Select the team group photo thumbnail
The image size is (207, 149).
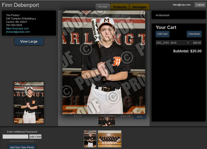(x=110, y=139)
